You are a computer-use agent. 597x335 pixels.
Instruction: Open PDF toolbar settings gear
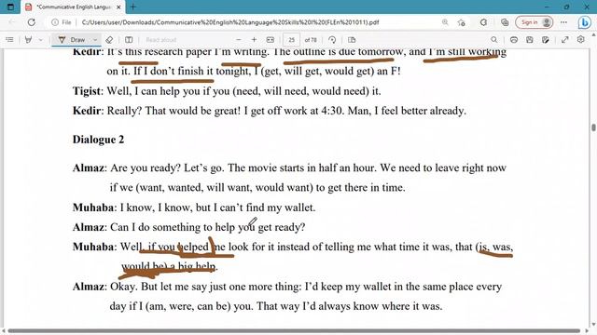[x=580, y=39]
